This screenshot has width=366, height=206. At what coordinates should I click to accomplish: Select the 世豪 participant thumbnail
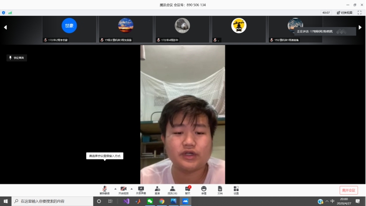click(x=69, y=29)
